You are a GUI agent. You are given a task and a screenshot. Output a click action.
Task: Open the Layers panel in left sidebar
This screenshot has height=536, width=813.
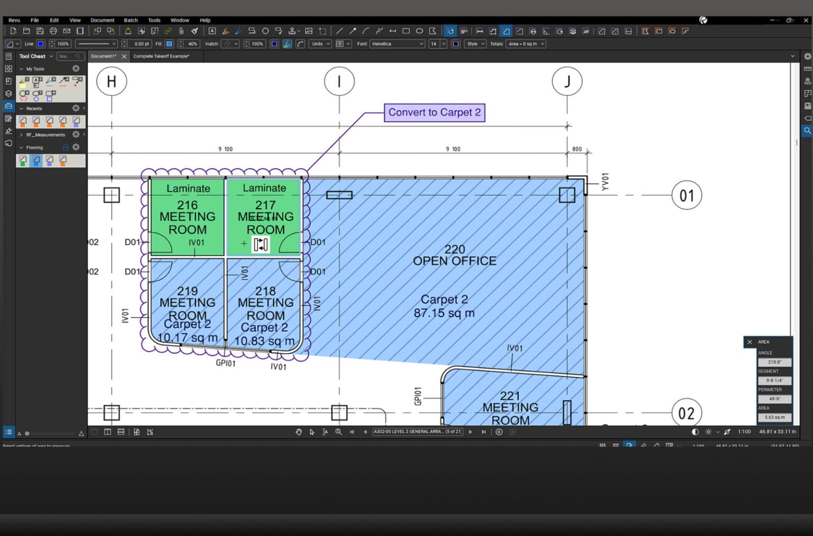[8, 94]
